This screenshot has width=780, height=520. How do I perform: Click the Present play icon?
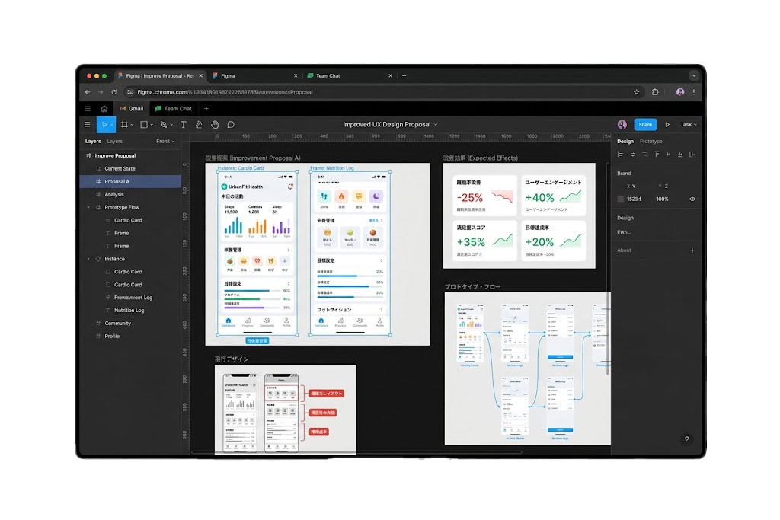tap(667, 125)
